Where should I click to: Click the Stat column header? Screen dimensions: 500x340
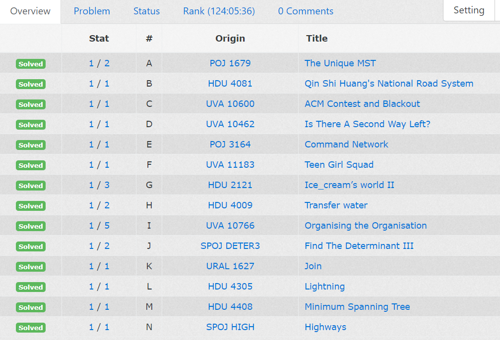99,39
